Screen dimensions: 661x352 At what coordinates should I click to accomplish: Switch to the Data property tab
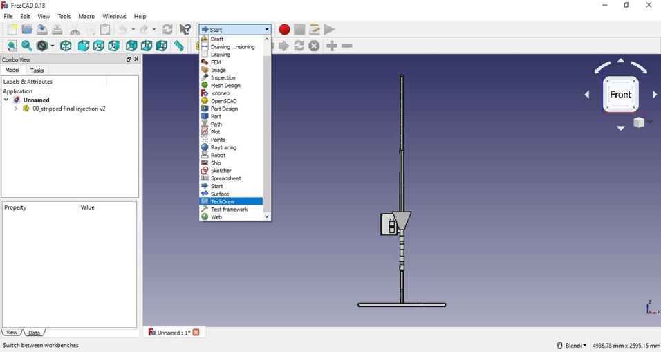[x=34, y=333]
